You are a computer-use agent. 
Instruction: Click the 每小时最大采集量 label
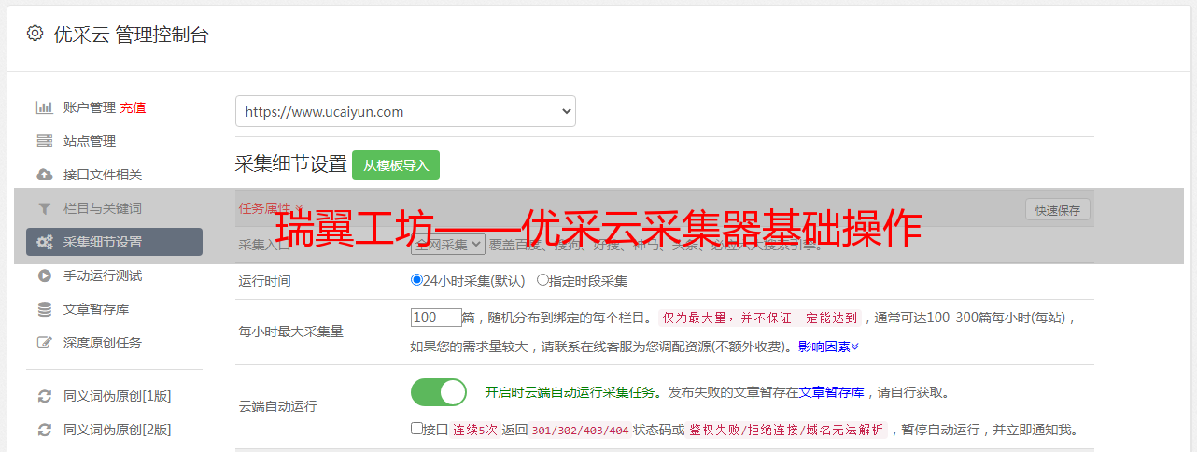pyautogui.click(x=290, y=332)
